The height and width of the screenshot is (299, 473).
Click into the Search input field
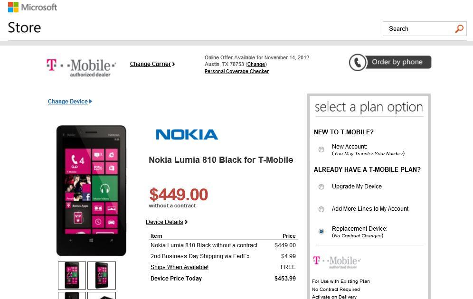point(418,29)
